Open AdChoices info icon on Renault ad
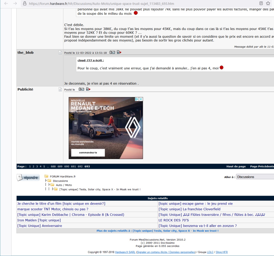 pyautogui.click(x=137, y=99)
